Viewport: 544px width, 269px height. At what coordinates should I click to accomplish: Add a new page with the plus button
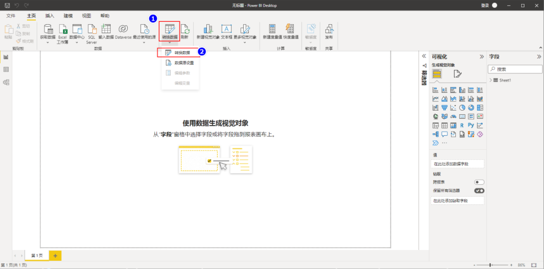[55, 255]
